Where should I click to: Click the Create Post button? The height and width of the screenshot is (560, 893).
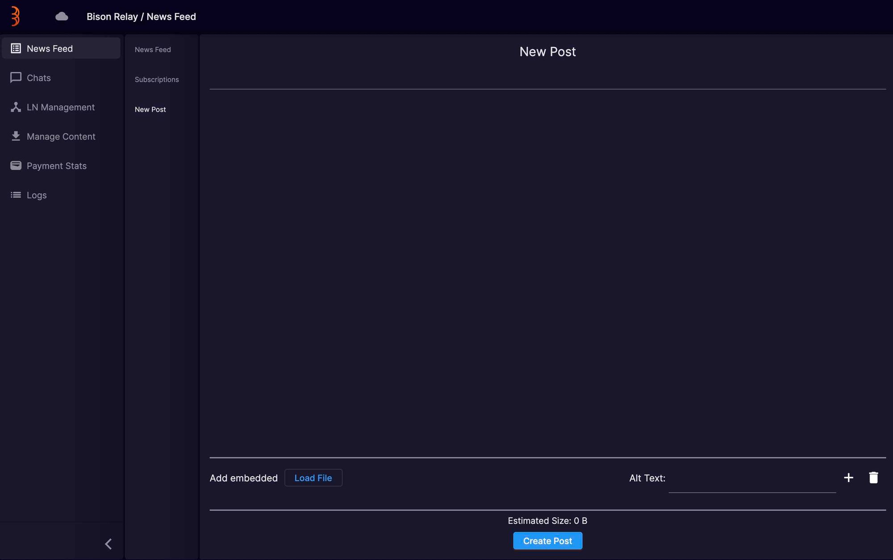(547, 541)
